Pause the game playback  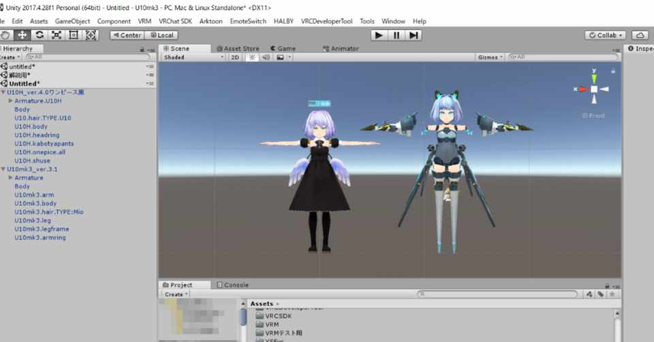396,35
